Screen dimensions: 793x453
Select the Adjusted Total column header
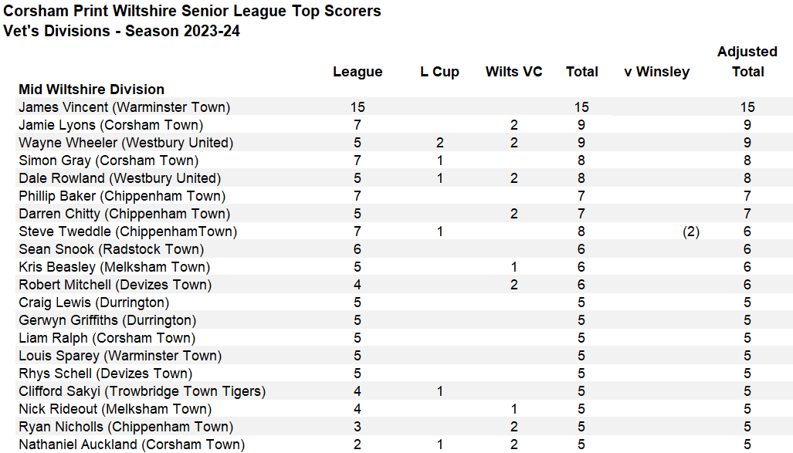pyautogui.click(x=747, y=62)
